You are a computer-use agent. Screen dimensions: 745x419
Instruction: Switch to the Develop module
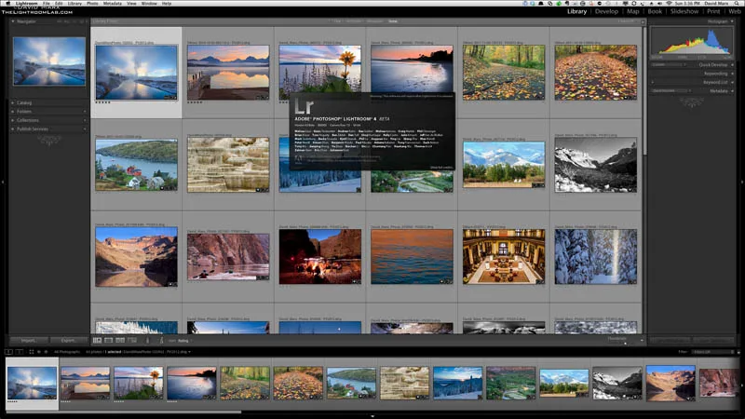tap(607, 11)
